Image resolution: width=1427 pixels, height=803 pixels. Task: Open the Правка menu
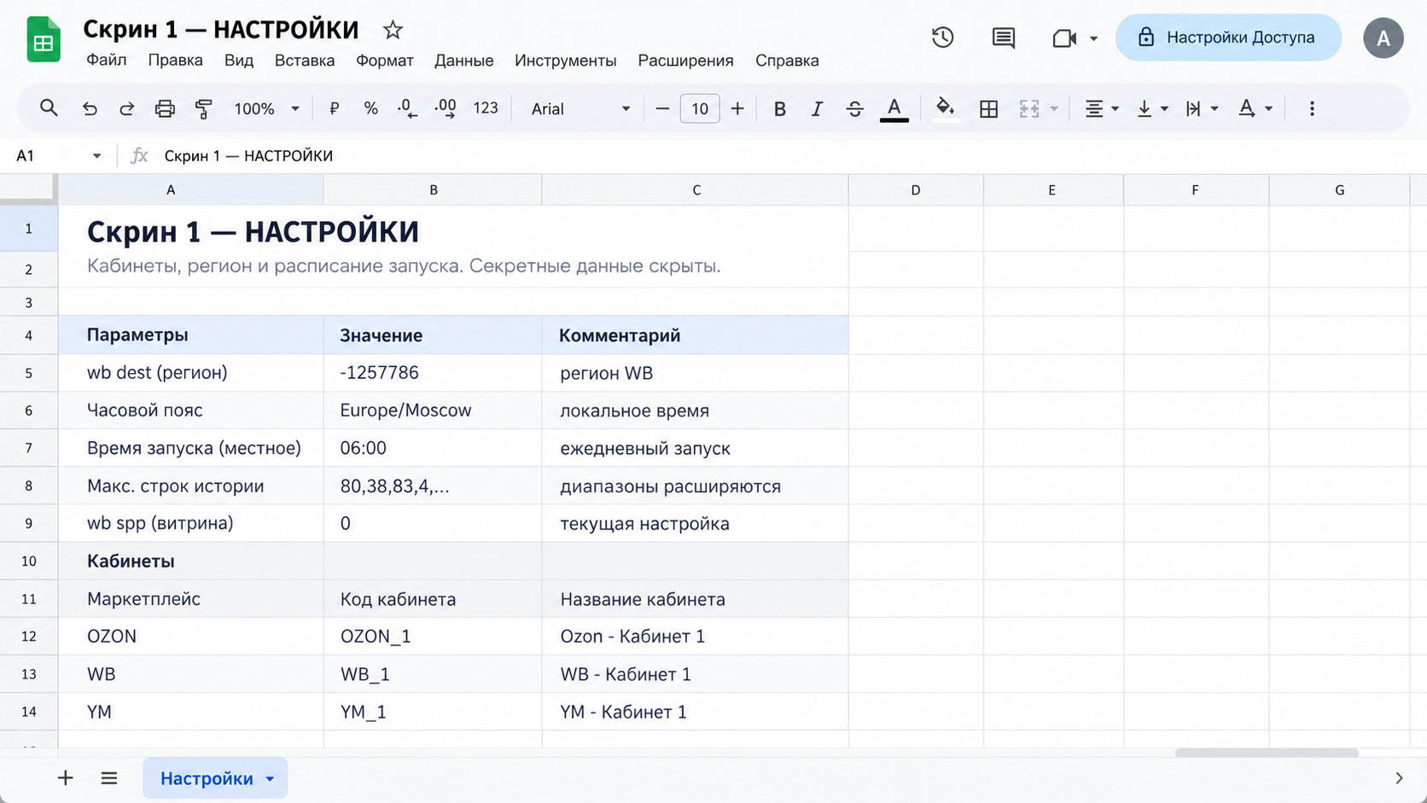click(175, 60)
